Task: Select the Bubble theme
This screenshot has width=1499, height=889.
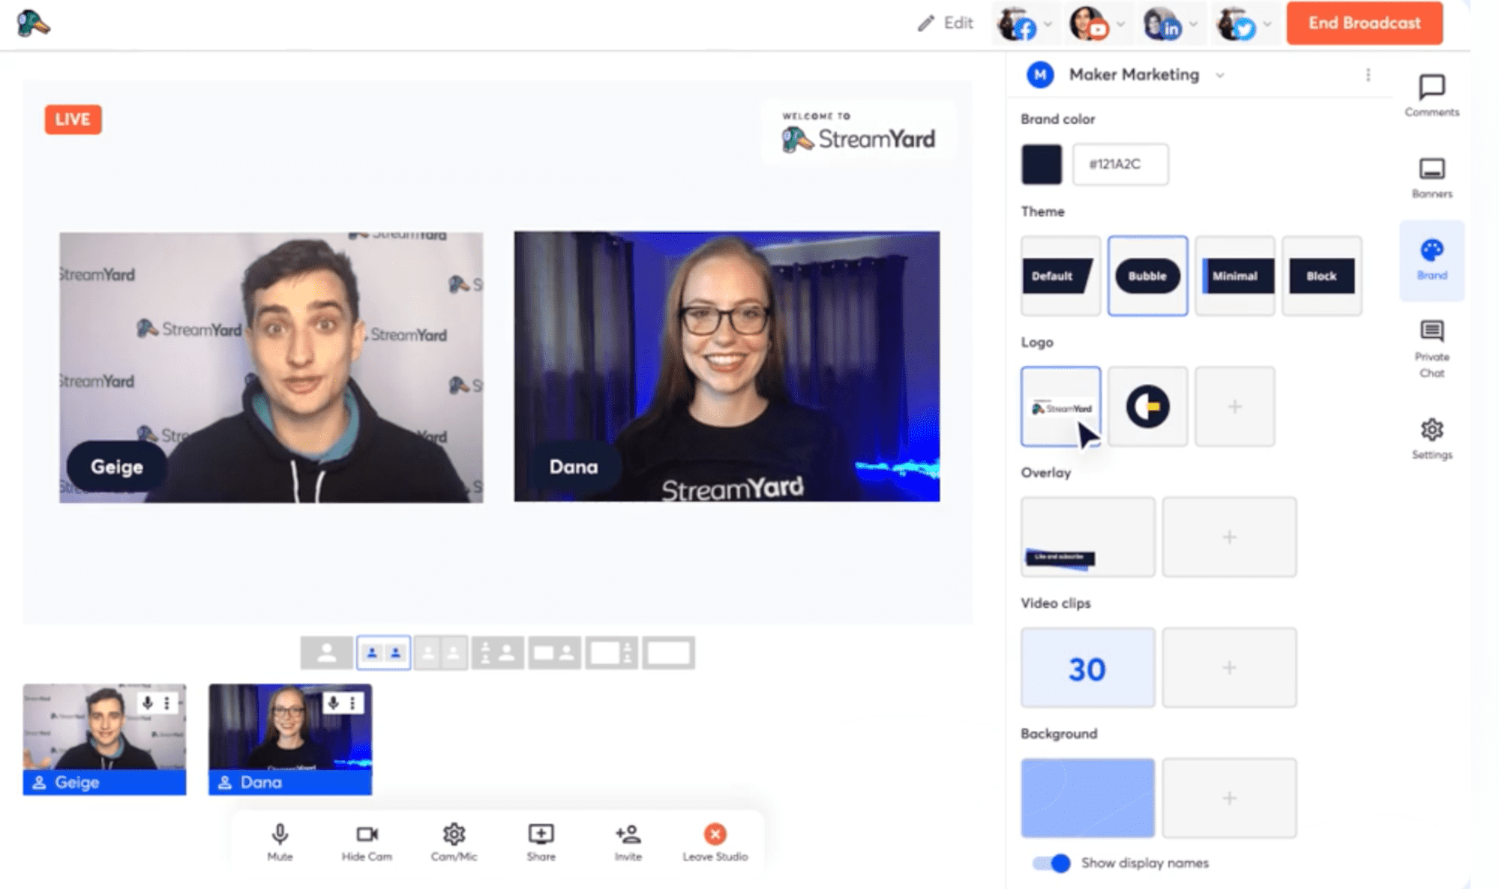Action: pyautogui.click(x=1147, y=276)
